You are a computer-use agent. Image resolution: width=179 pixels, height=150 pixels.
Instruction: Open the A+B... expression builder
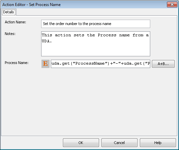coord(163,64)
